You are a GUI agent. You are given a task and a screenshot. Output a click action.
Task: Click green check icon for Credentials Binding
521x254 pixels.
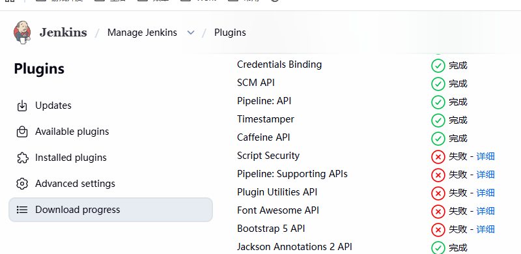[x=438, y=66]
